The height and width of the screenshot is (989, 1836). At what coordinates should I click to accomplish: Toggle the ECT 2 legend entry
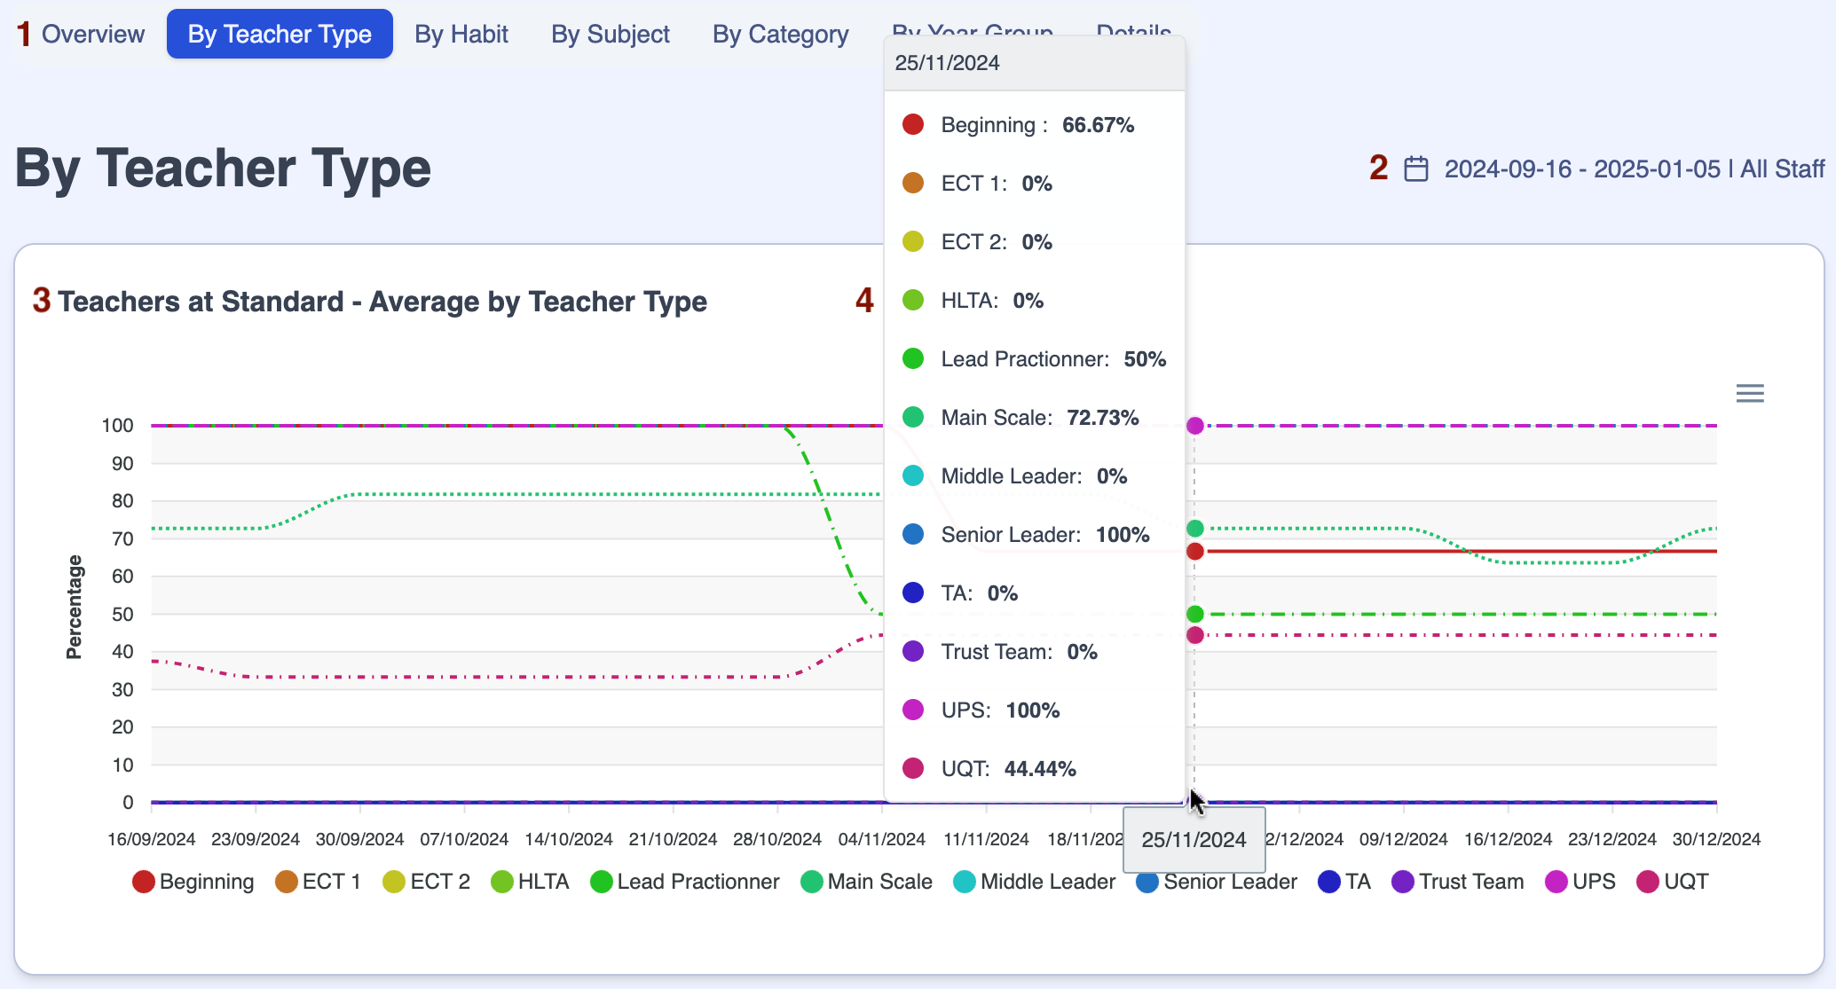(427, 882)
